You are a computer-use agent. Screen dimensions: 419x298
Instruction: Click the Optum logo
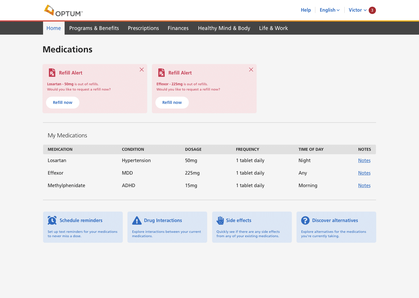[63, 11]
